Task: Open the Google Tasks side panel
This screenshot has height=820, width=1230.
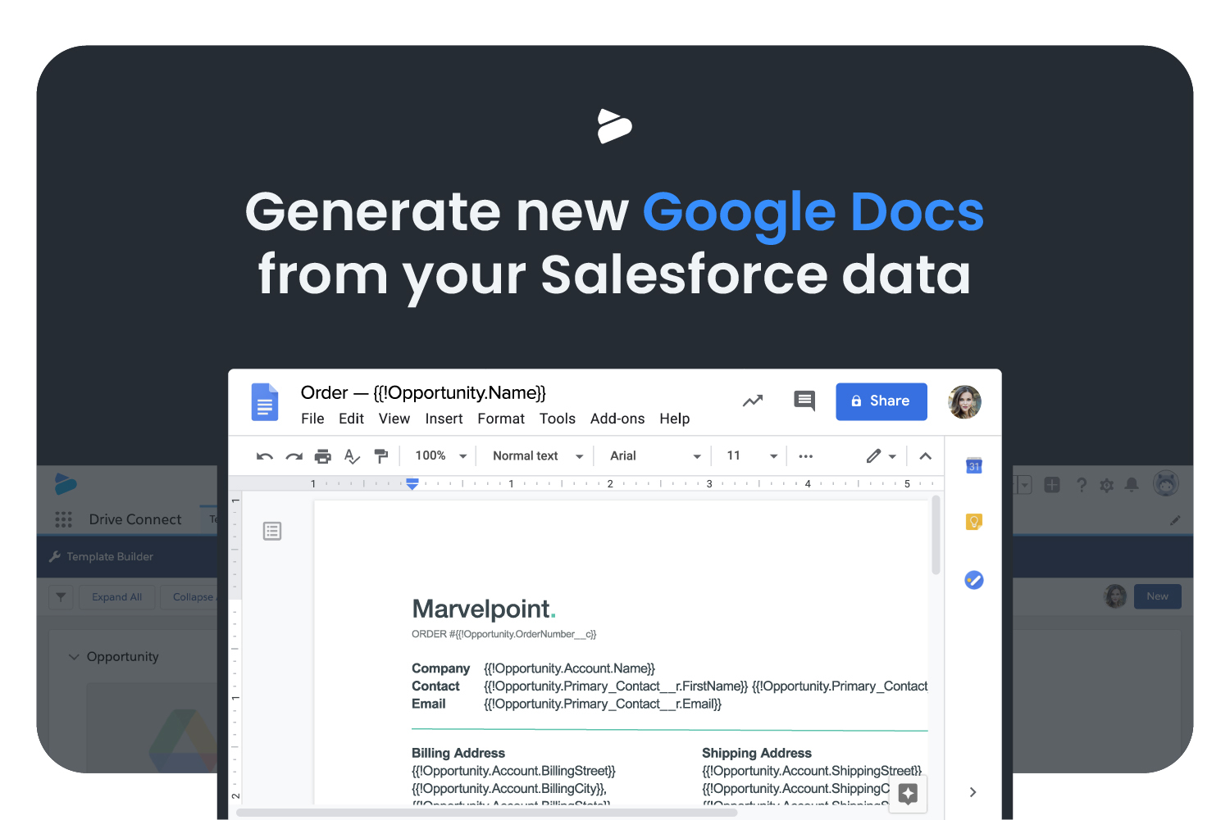Action: point(973,580)
